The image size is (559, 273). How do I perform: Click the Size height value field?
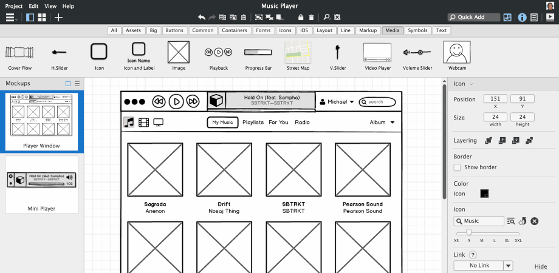point(523,116)
